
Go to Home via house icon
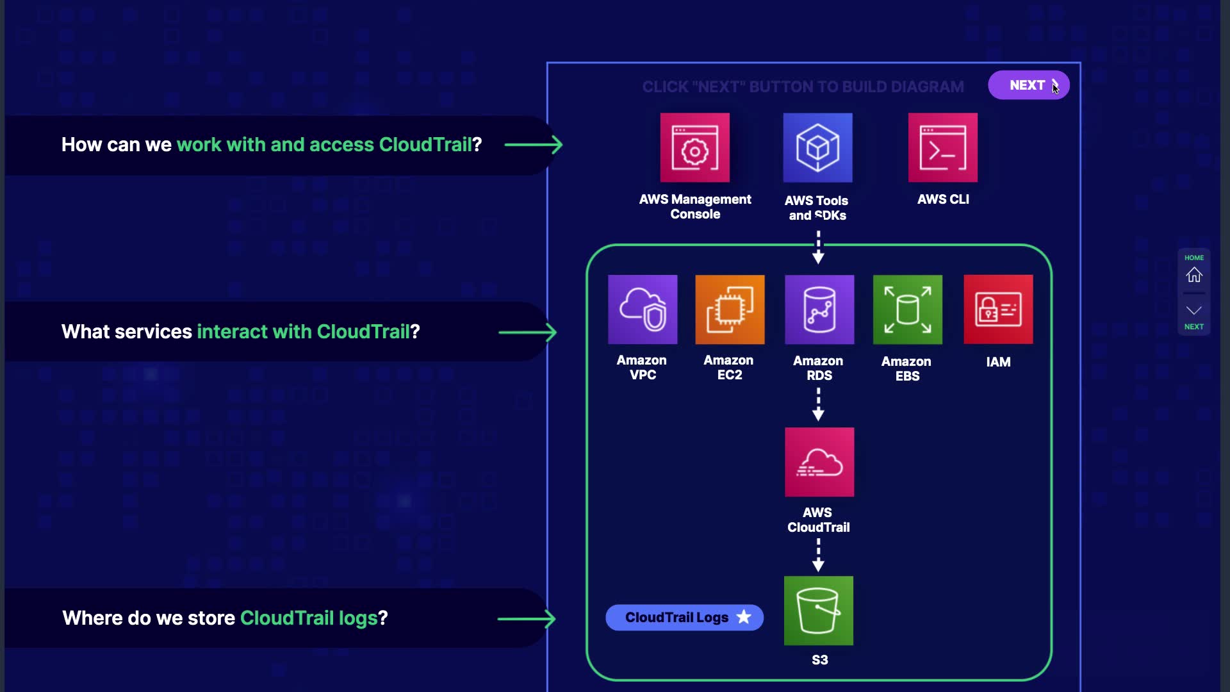(1193, 275)
